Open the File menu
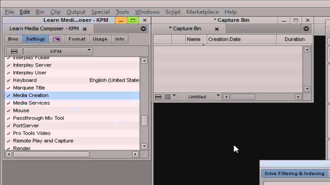Viewport: 330px width, 185px height. [x=10, y=12]
